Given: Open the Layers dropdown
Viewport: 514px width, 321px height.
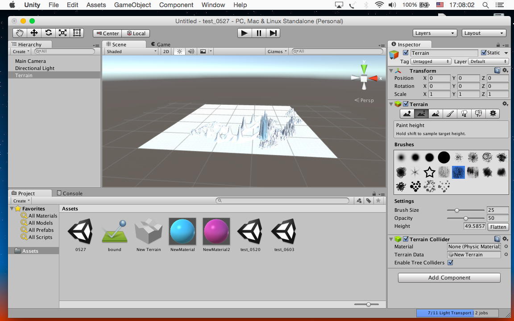Looking at the screenshot, I should (435, 33).
